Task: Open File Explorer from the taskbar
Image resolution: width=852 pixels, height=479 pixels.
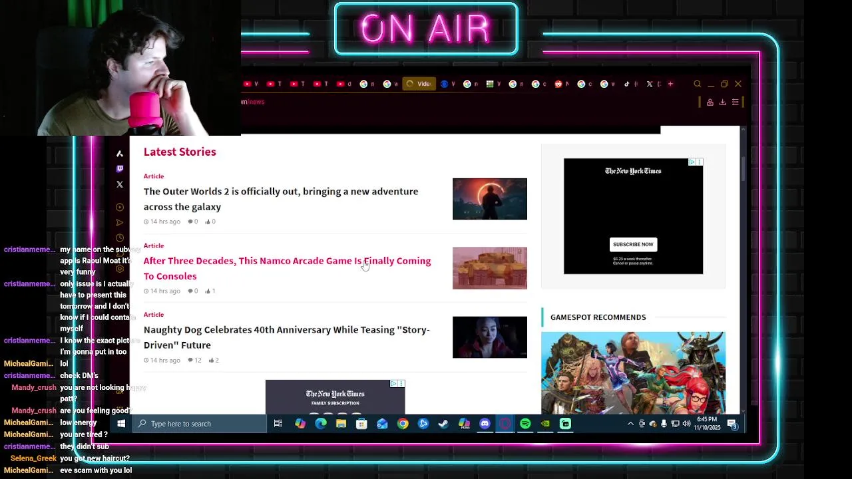Action: (341, 424)
